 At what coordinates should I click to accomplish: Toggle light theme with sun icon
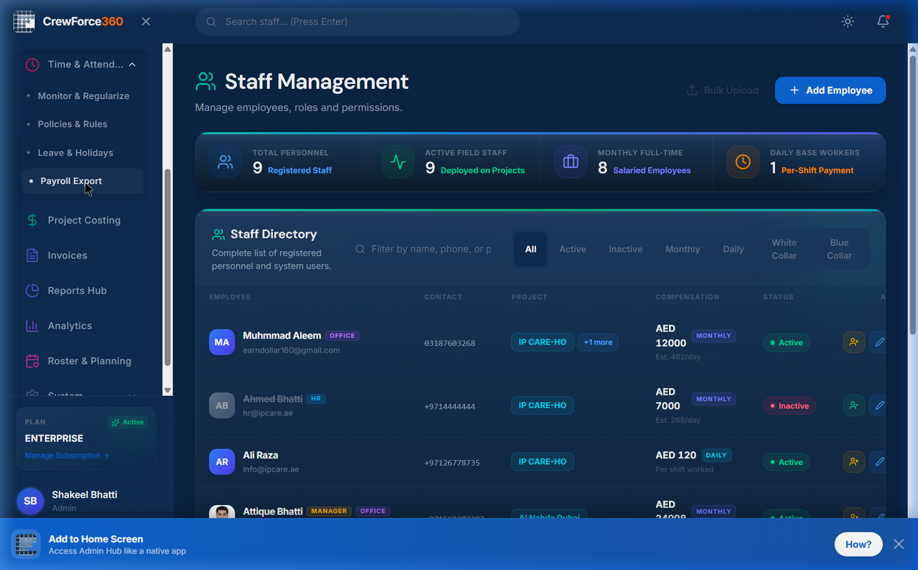pos(848,22)
